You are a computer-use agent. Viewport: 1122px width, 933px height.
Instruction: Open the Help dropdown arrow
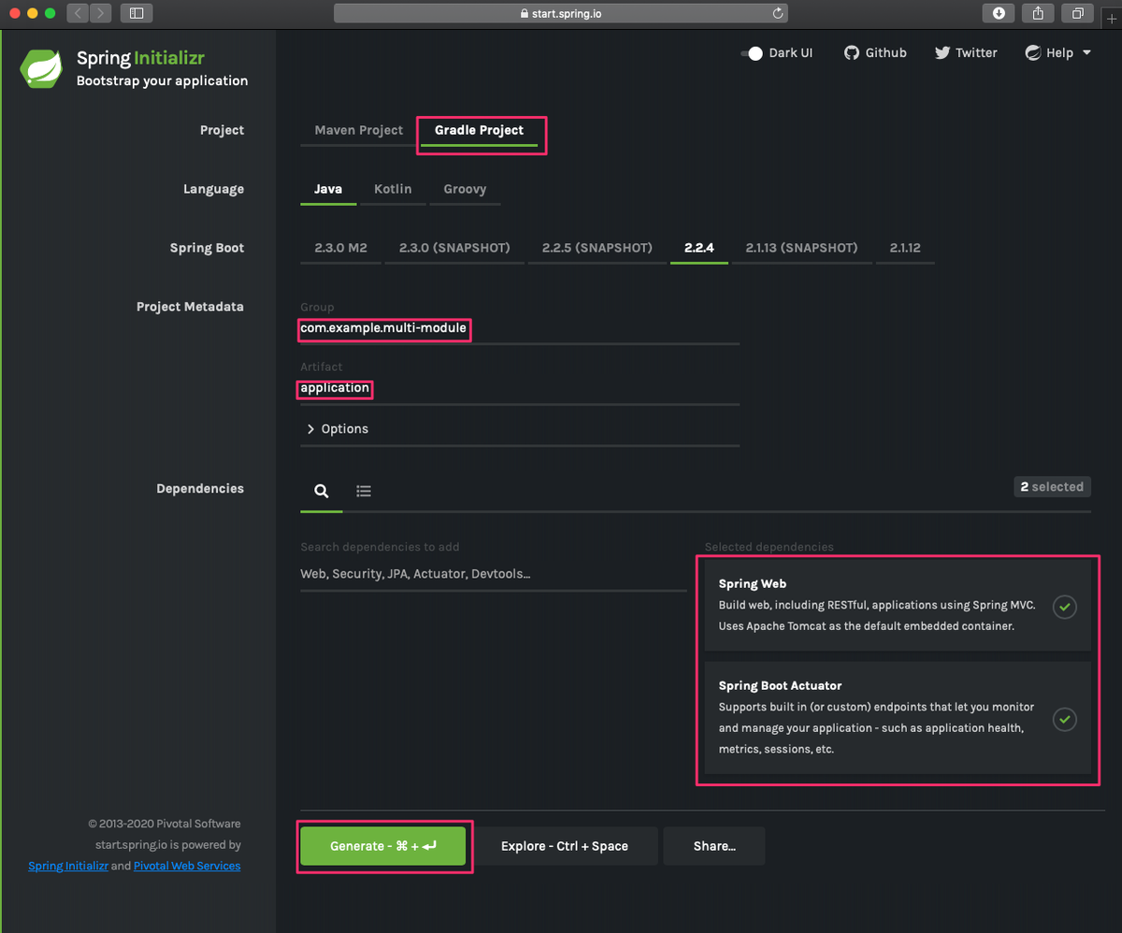point(1086,53)
